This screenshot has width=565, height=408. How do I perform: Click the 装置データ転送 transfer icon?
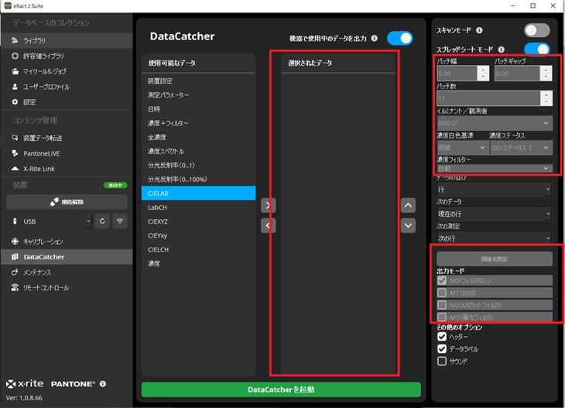[x=15, y=138]
